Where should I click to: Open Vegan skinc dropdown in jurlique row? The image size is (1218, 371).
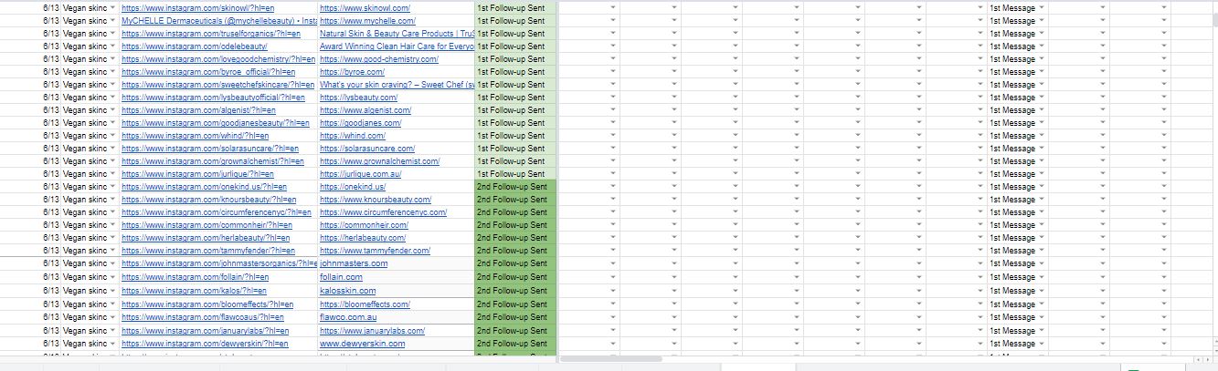click(112, 173)
